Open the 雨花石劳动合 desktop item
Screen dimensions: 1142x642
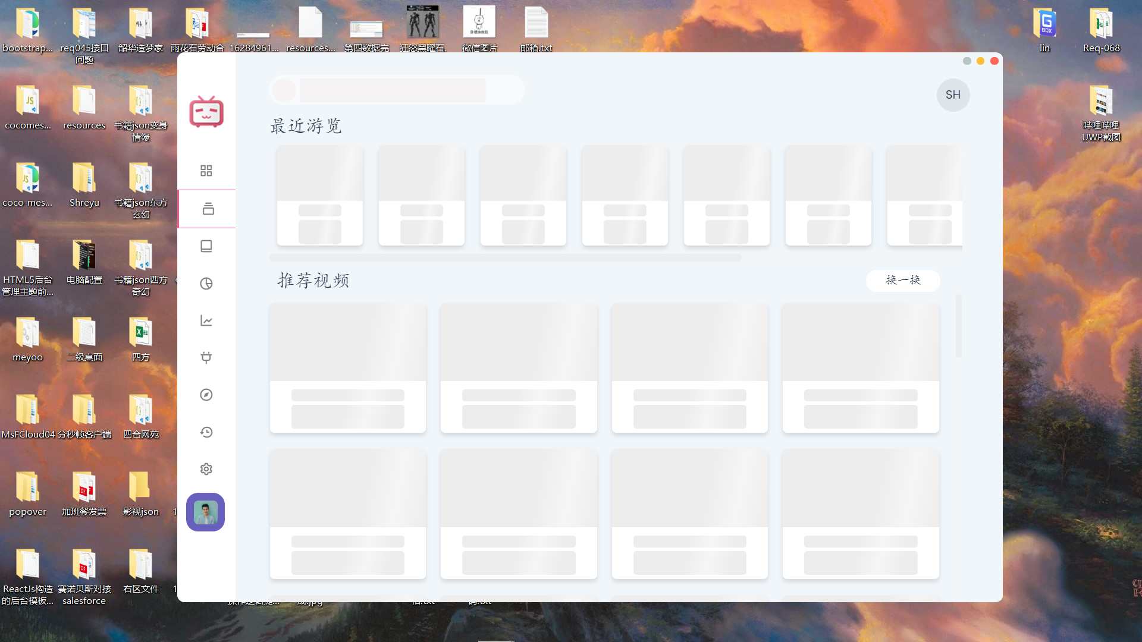click(x=197, y=30)
